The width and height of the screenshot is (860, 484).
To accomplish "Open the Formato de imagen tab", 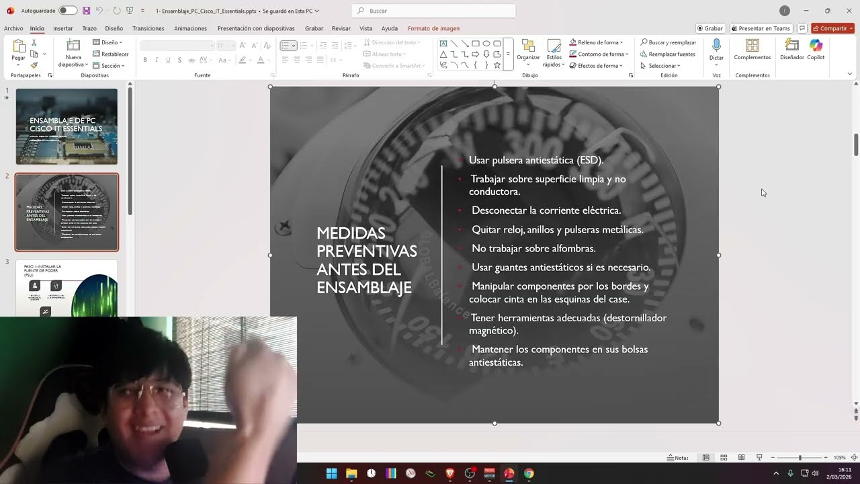I will (433, 28).
